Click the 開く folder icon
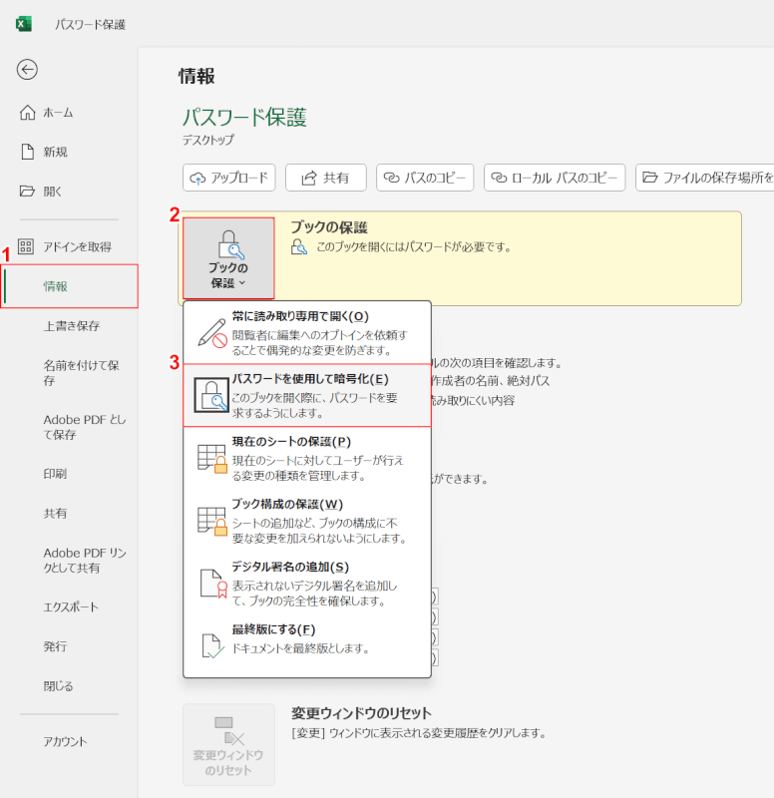Image resolution: width=774 pixels, height=798 pixels. [28, 191]
